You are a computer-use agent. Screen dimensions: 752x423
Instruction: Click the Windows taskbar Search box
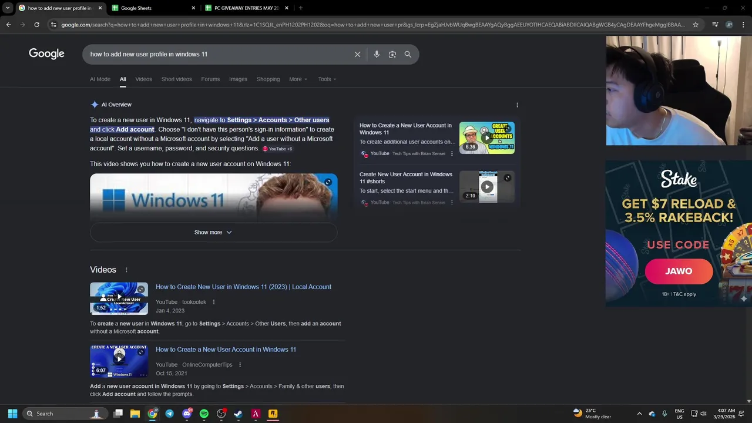pyautogui.click(x=65, y=414)
